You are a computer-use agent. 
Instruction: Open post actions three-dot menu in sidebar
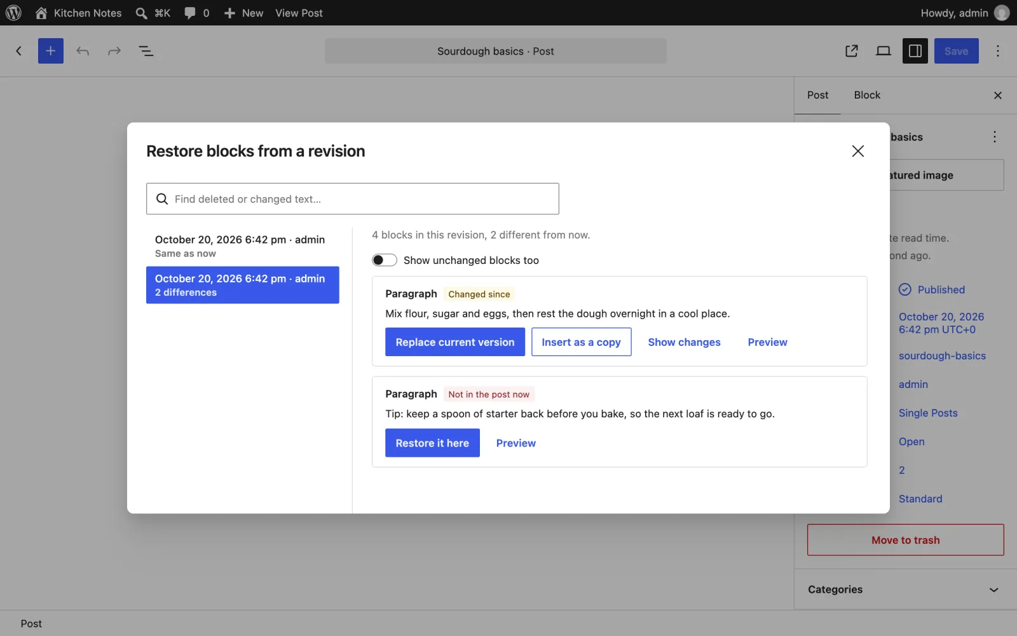coord(995,137)
